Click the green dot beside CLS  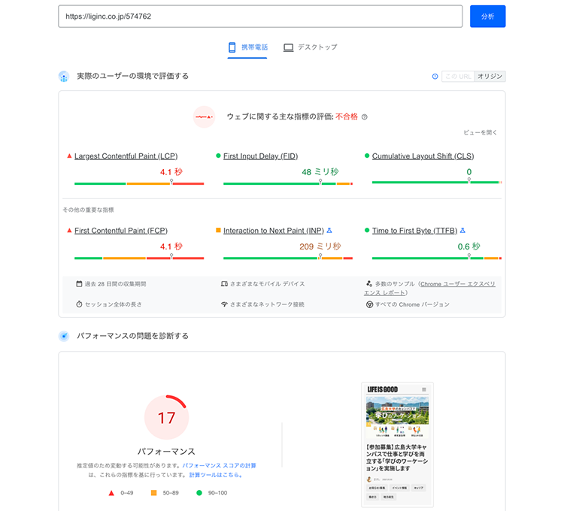click(x=367, y=156)
